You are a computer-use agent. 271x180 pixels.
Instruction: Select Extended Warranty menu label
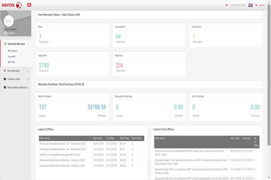pos(16,44)
